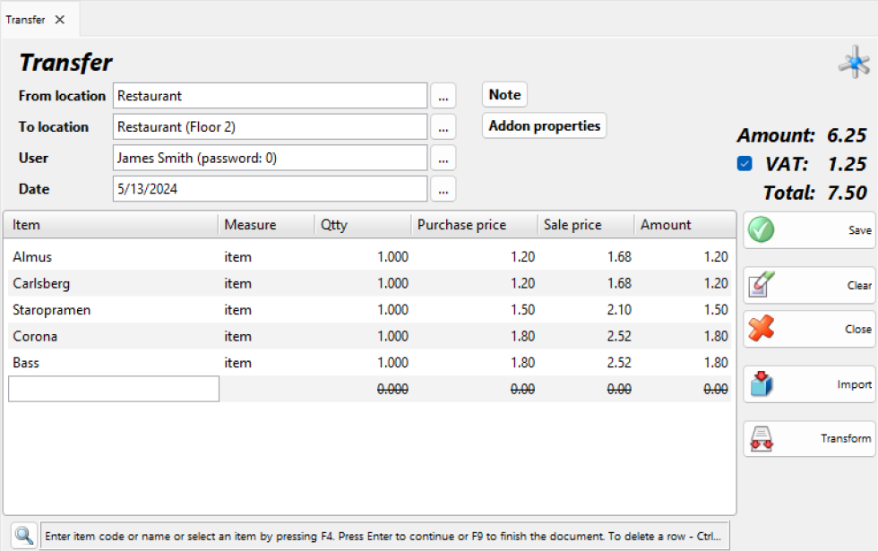Click the empty item entry field
This screenshot has height=551, width=878.
coord(114,389)
